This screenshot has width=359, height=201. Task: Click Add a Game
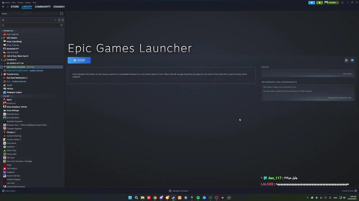point(9,191)
